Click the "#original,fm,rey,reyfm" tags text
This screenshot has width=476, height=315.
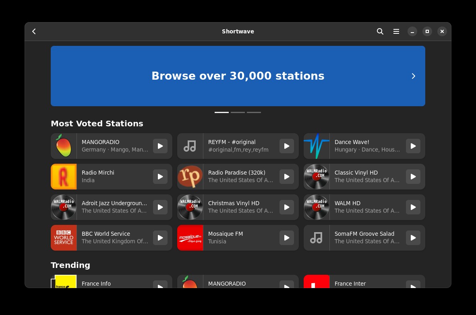pos(238,150)
